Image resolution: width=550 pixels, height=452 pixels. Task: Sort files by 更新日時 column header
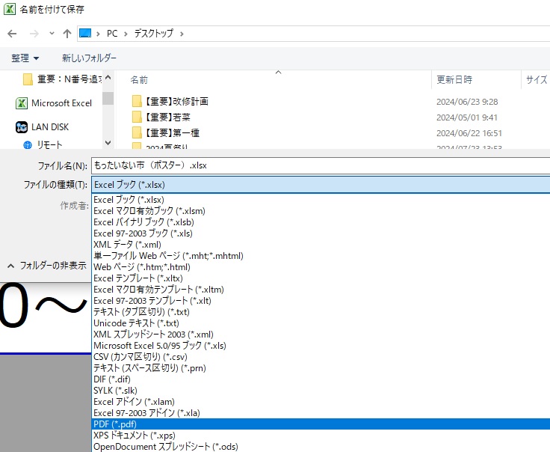pos(454,79)
